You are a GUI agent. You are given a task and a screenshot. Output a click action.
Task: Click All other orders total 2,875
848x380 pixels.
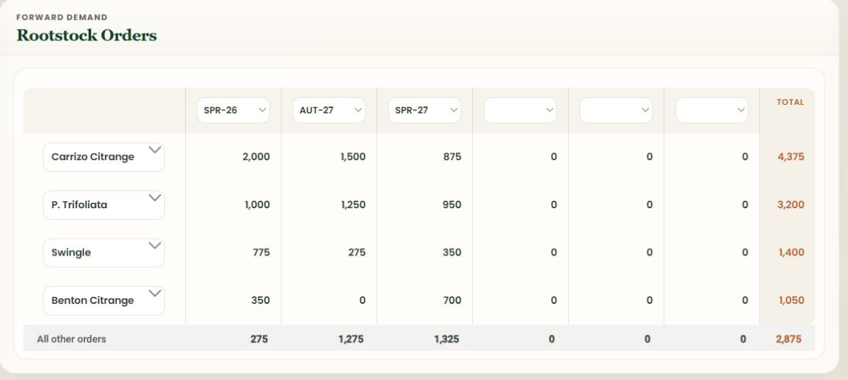pyautogui.click(x=789, y=340)
